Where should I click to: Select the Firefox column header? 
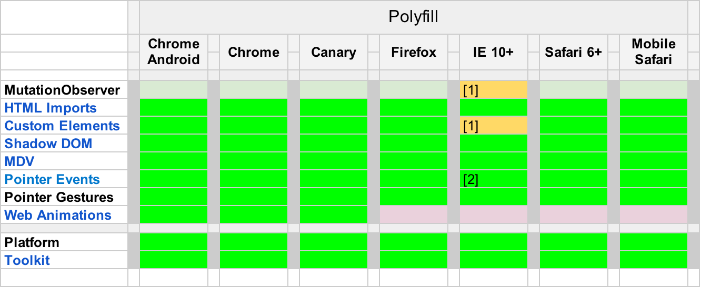click(x=414, y=52)
